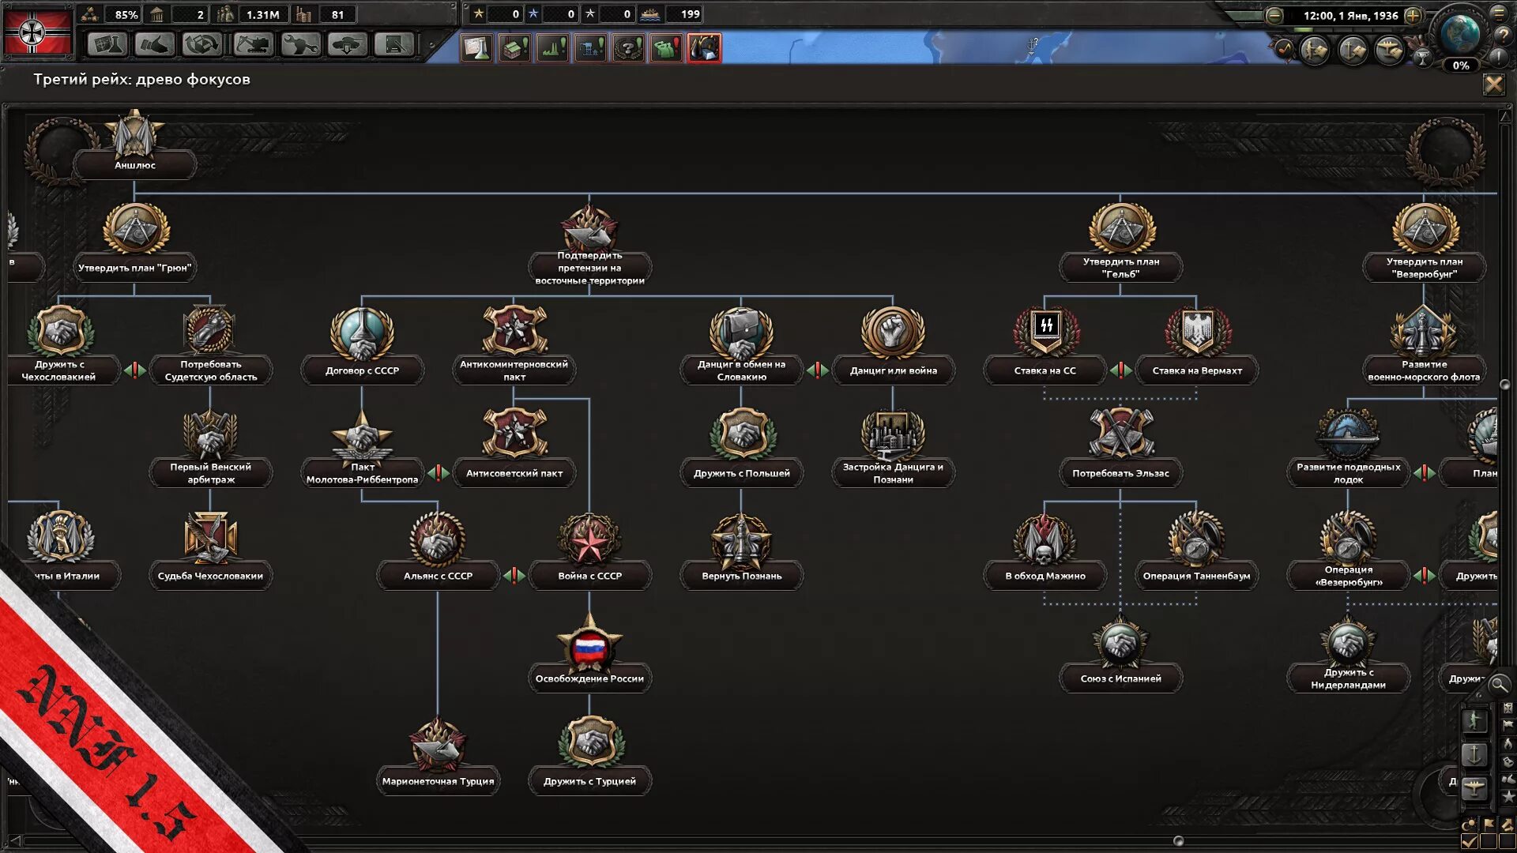The image size is (1517, 853).
Task: Toggle the day/night cycle checkbox
Action: pyautogui.click(x=1470, y=842)
